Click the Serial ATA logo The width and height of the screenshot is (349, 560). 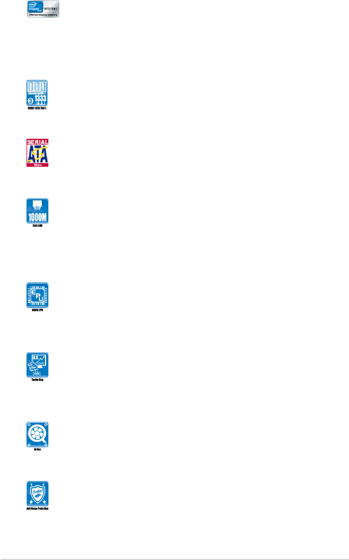coord(37,153)
